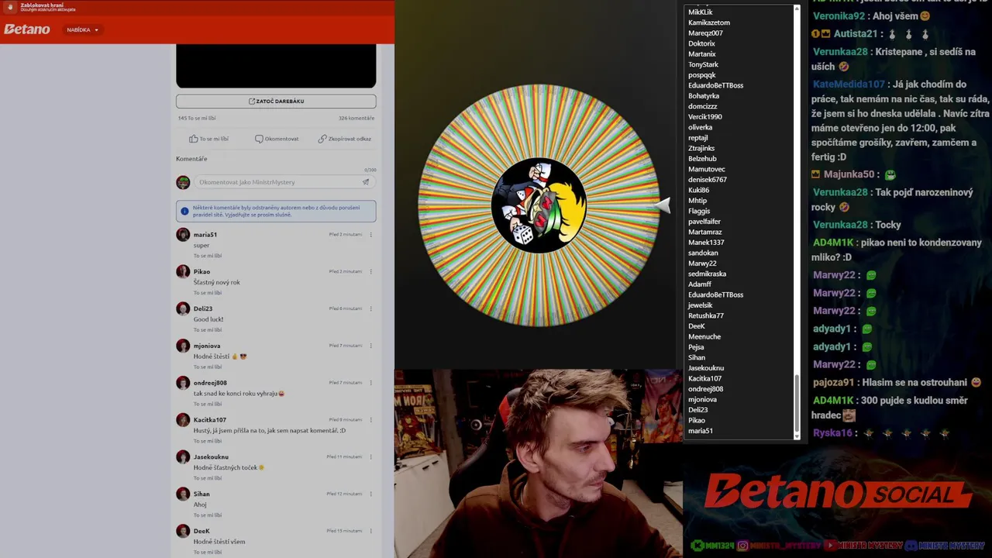
Task: Click the Zkopírovat odkaz link icon
Action: click(322, 139)
